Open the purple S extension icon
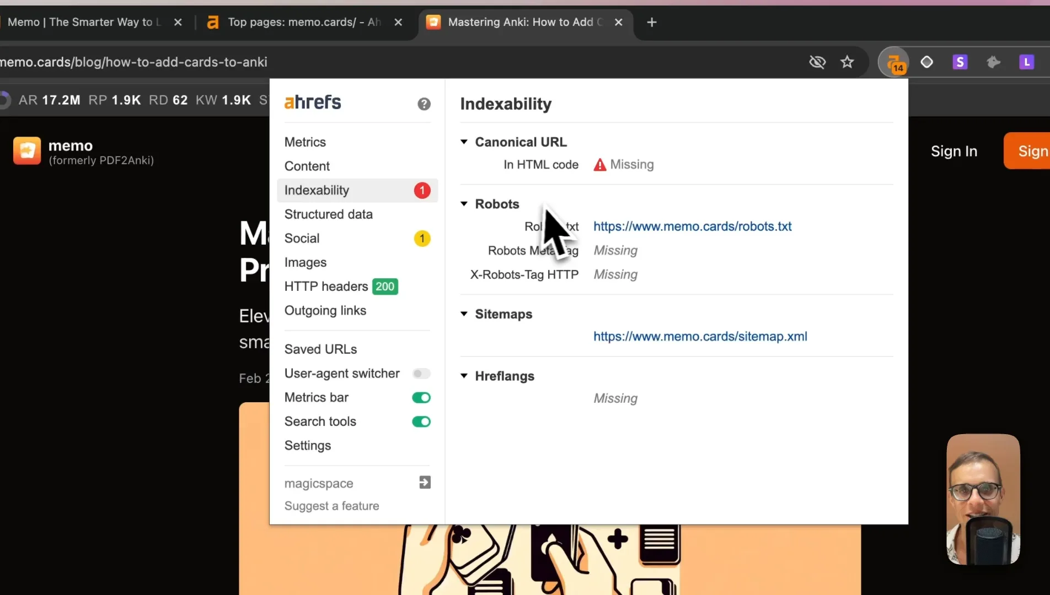Image resolution: width=1050 pixels, height=595 pixels. click(960, 62)
